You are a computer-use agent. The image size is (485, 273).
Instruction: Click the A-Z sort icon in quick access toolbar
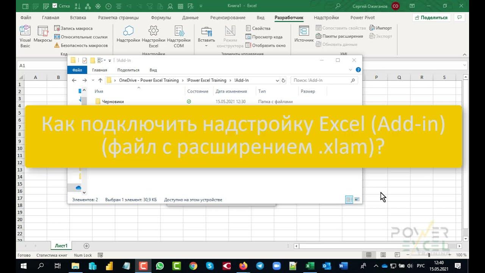pos(78,6)
